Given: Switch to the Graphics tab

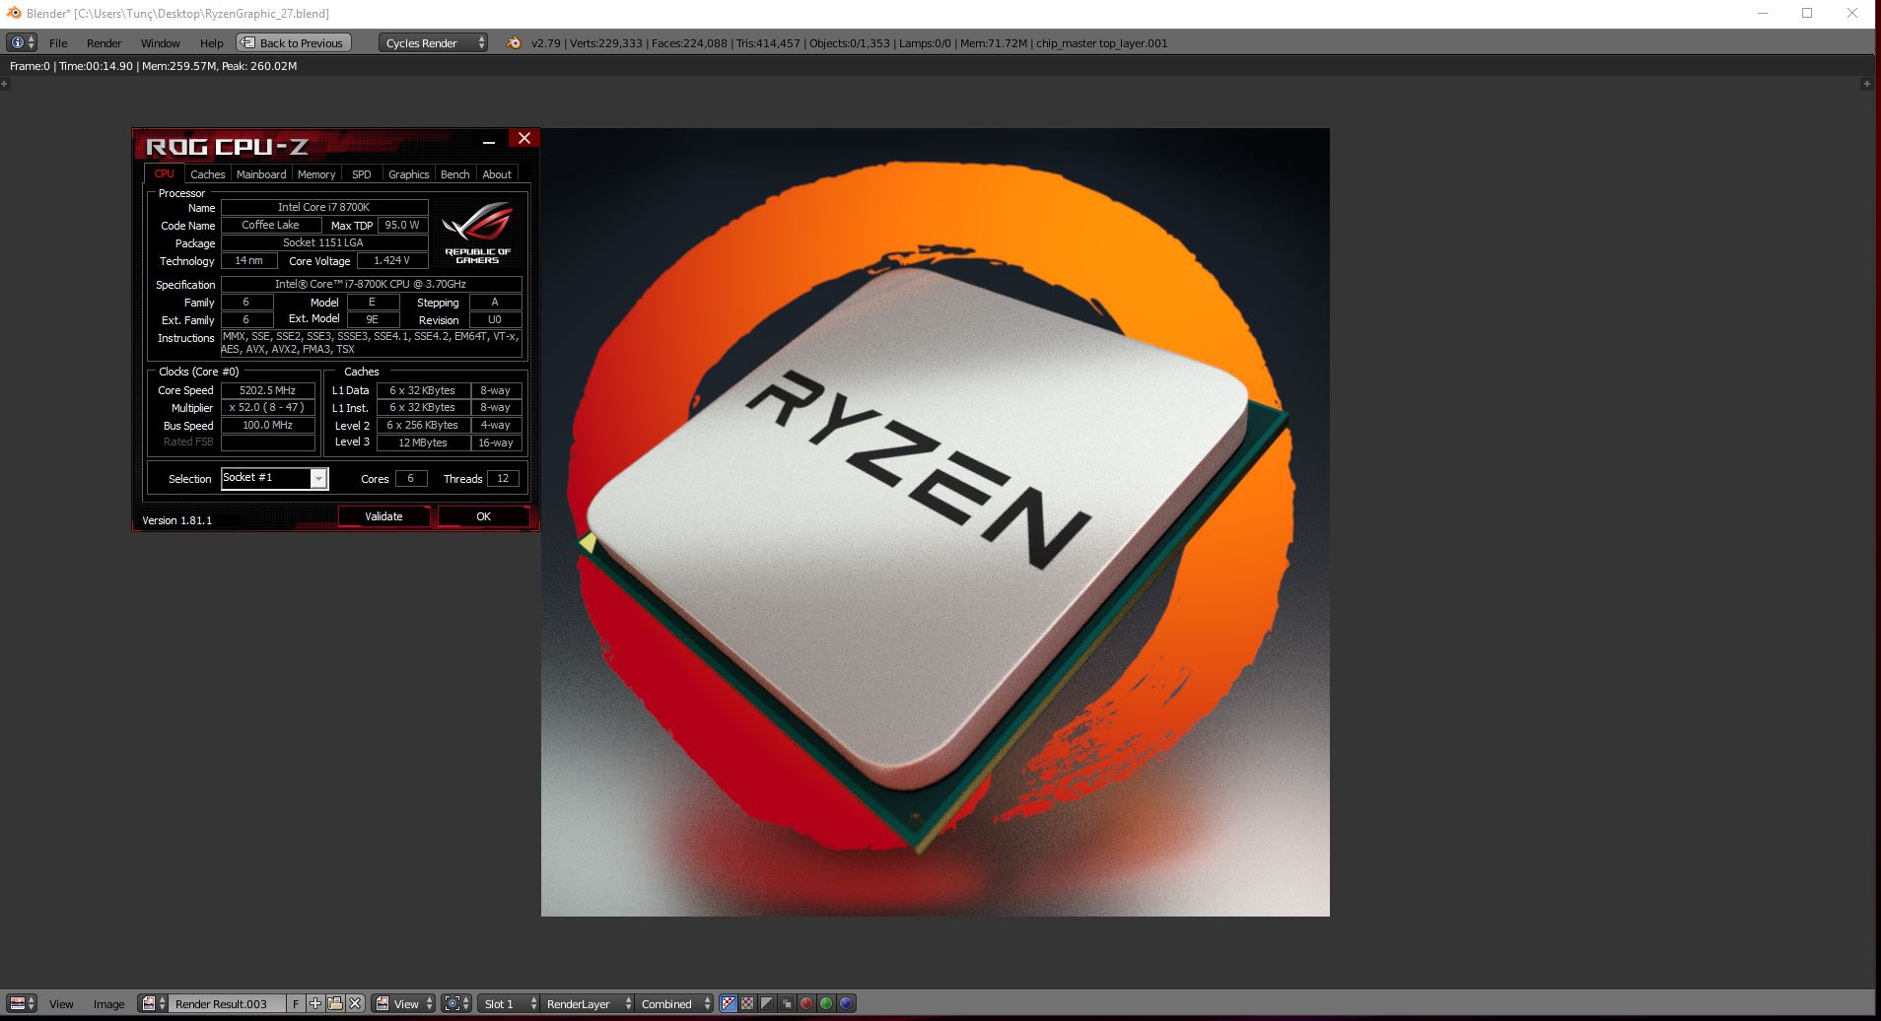Looking at the screenshot, I should coord(408,173).
